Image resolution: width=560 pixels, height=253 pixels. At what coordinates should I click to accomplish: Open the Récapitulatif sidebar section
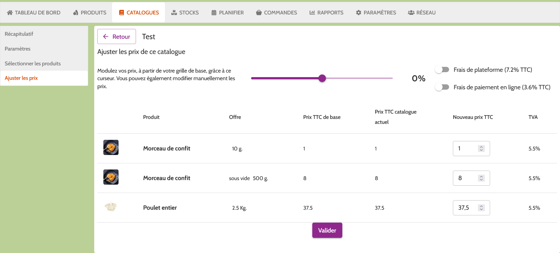pos(19,34)
